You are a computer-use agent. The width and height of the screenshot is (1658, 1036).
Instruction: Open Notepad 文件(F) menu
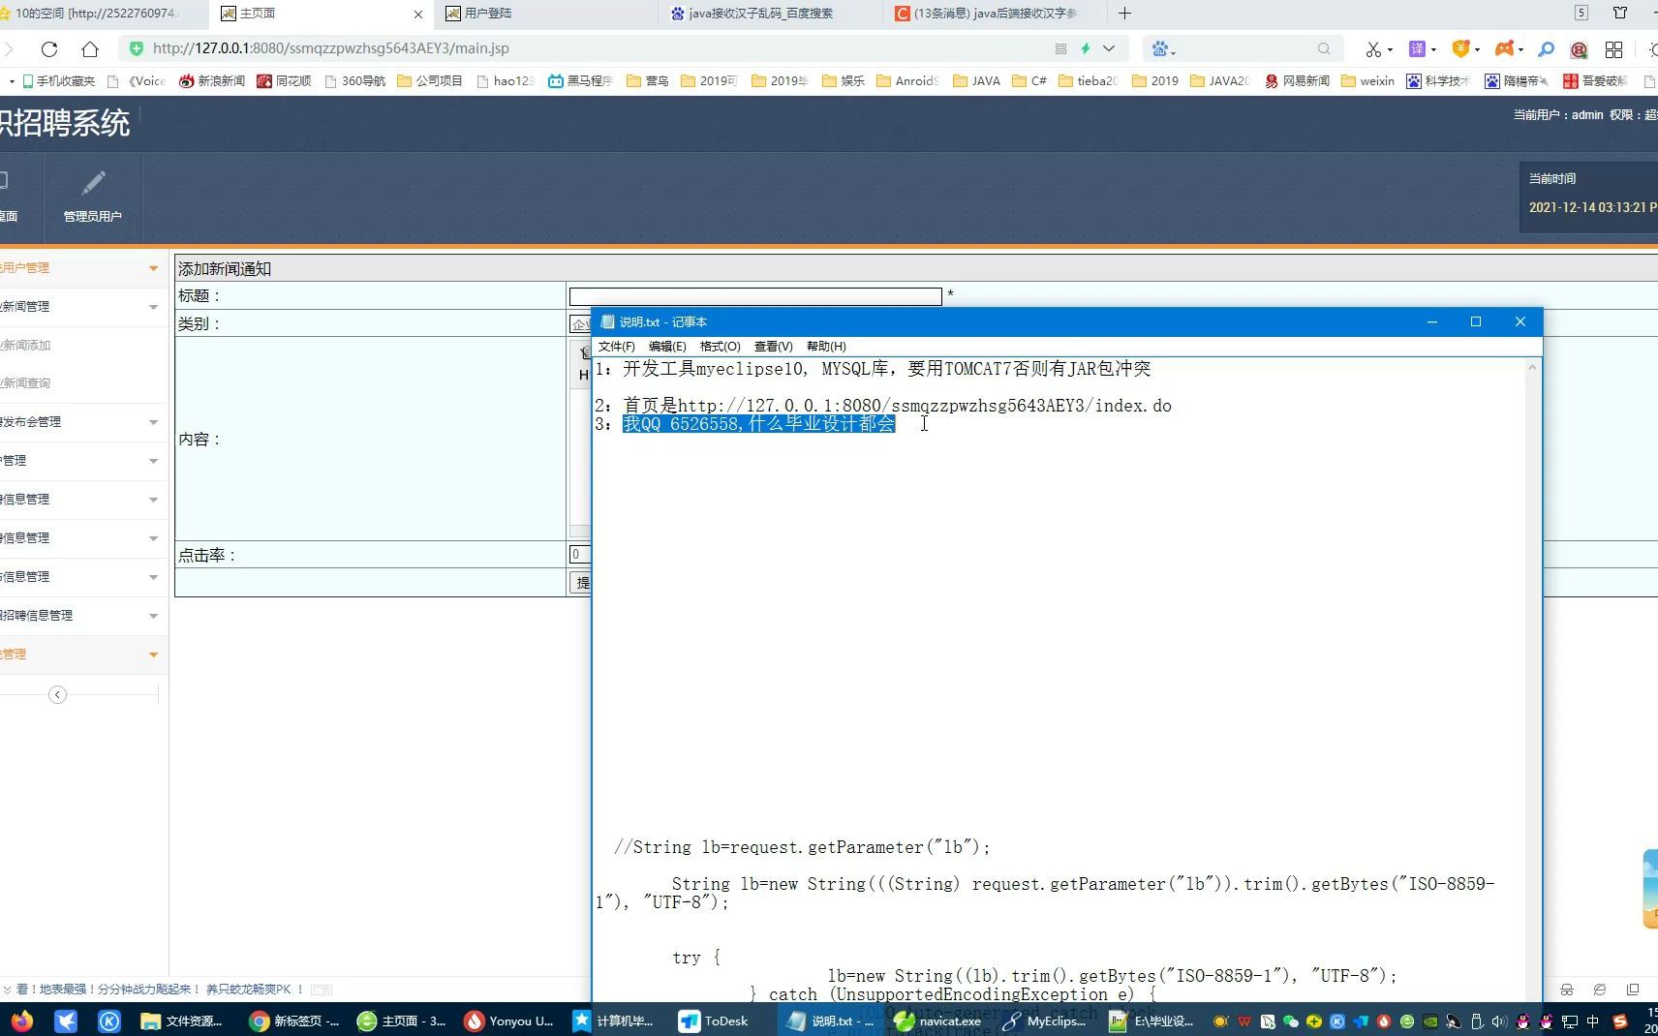tap(616, 347)
